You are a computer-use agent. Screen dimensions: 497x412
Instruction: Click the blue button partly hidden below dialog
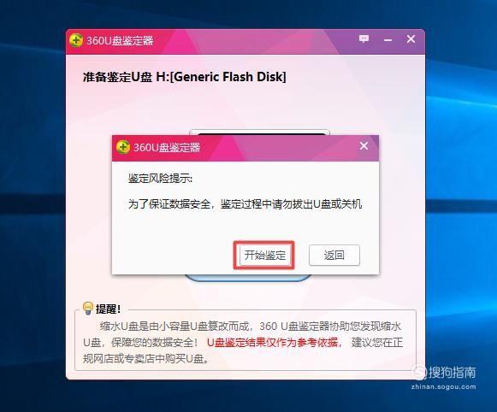click(x=248, y=278)
